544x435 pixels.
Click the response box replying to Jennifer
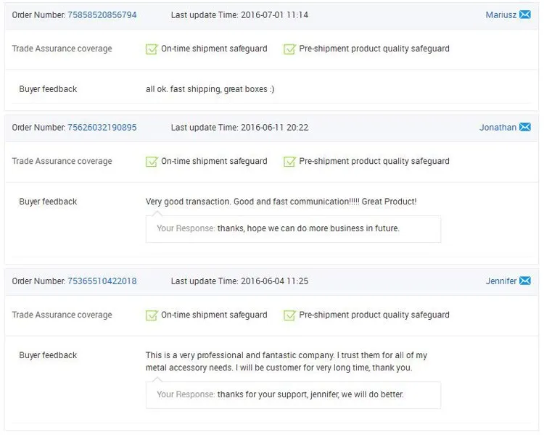coord(293,395)
